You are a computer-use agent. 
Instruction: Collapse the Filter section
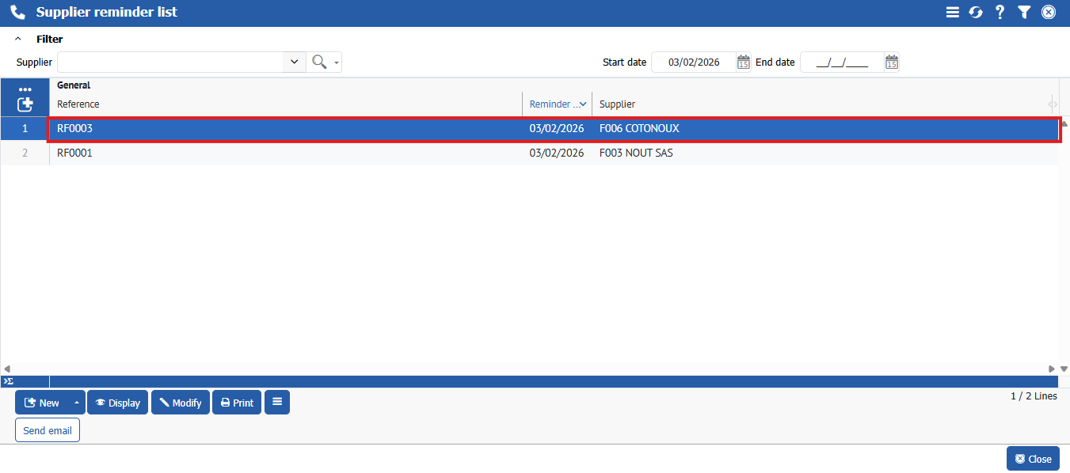[x=18, y=39]
